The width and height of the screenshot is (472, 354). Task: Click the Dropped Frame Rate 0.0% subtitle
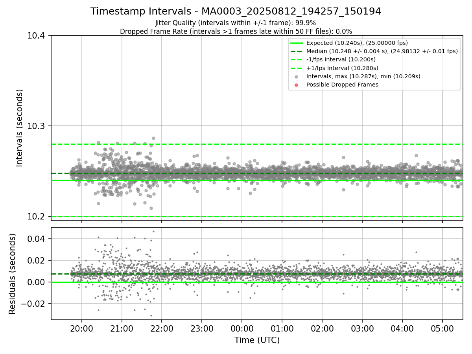click(236, 31)
